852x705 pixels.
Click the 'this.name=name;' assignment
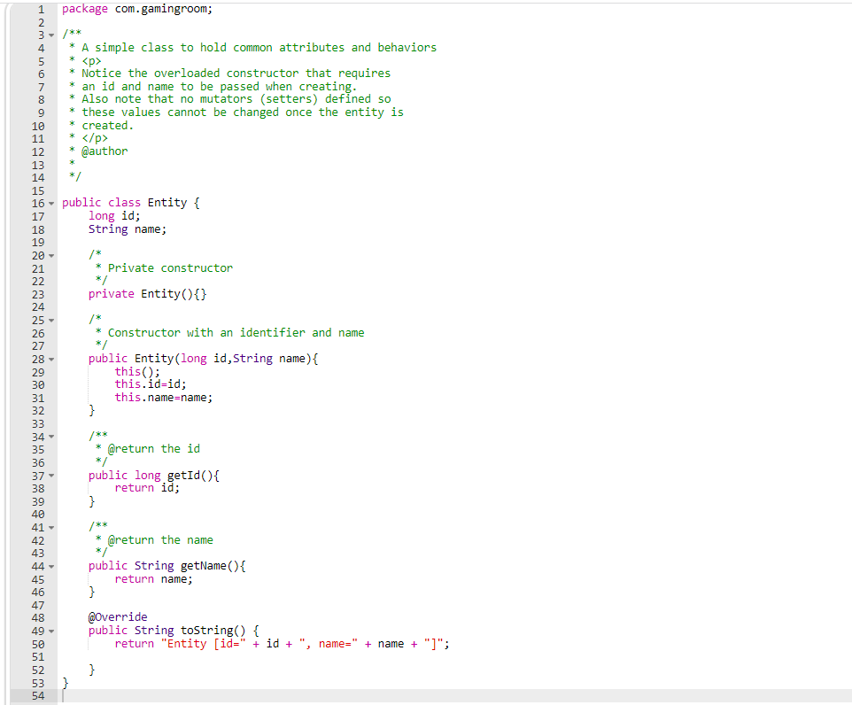(x=164, y=398)
